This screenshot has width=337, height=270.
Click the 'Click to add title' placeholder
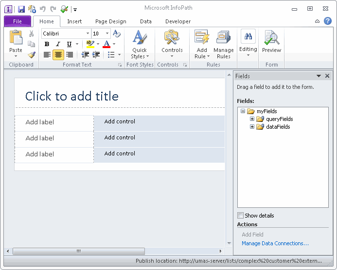coord(72,96)
